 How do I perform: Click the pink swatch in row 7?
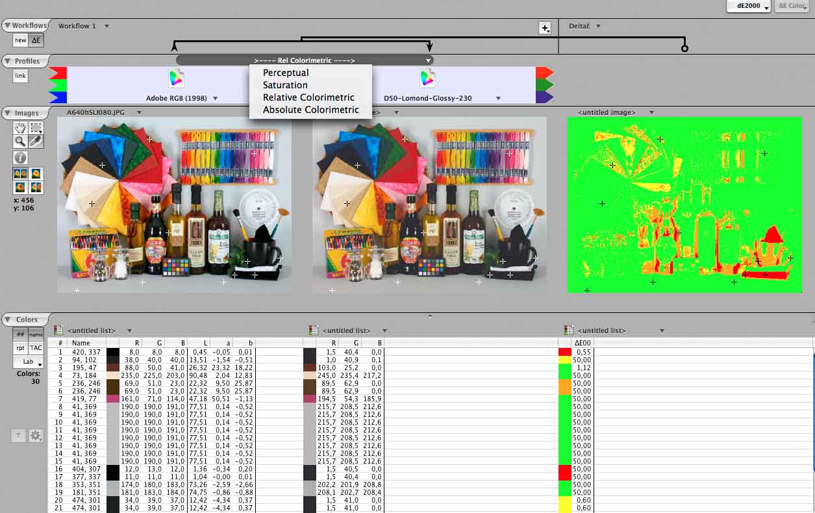point(112,399)
